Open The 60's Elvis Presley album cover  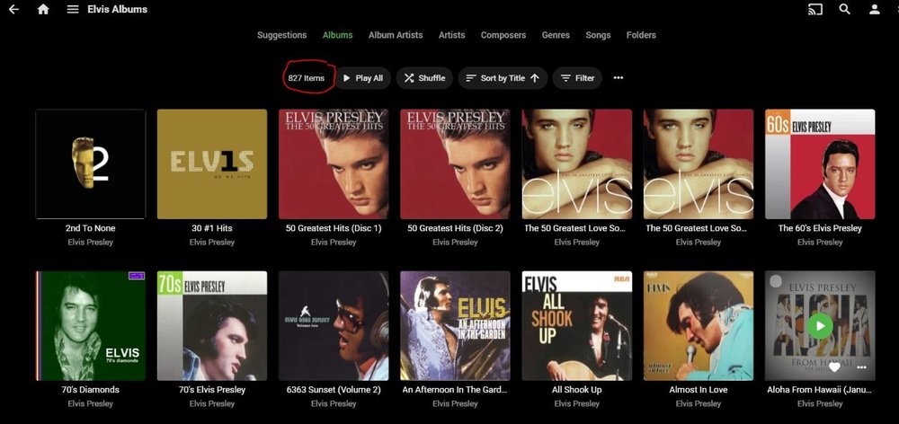pos(820,163)
